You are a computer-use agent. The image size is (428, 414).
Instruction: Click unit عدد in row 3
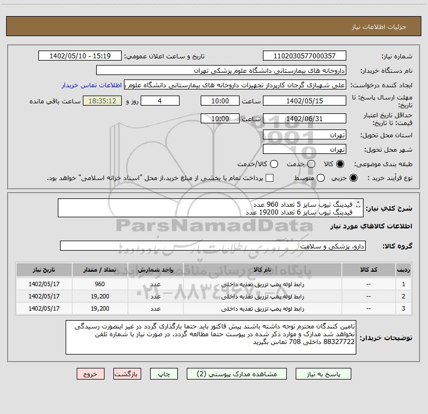click(155, 308)
